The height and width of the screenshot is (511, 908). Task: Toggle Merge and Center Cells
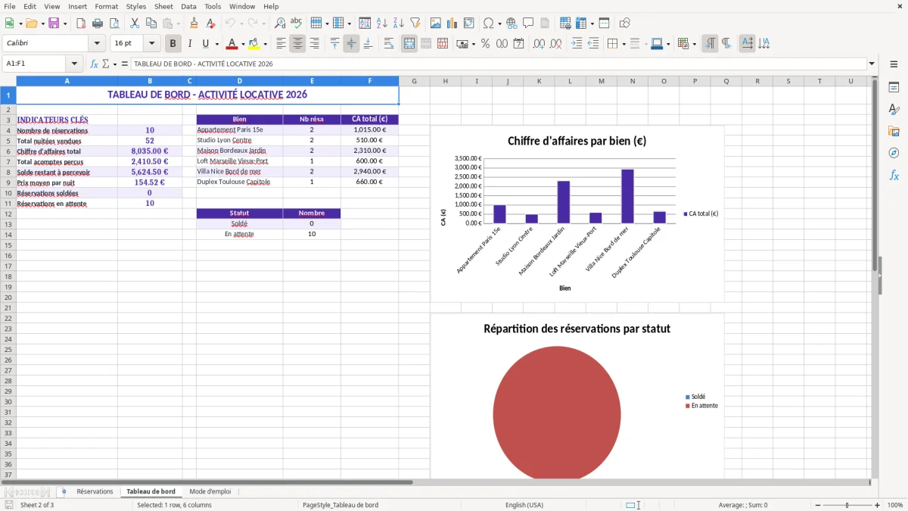tap(409, 44)
